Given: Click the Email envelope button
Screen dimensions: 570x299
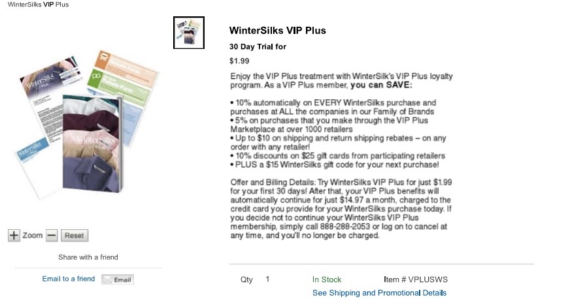Looking at the screenshot, I should (118, 279).
